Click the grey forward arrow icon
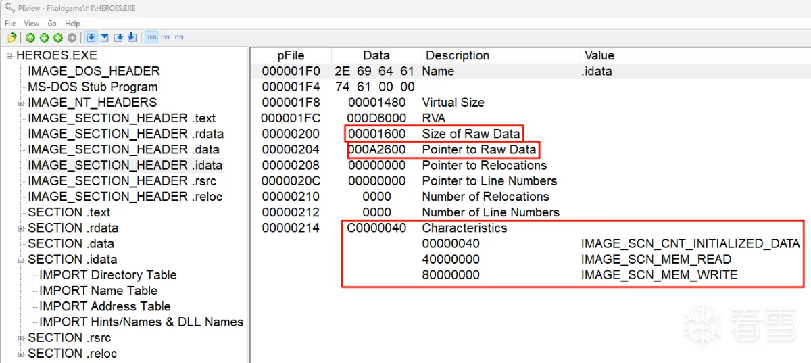Screen dimensions: 811x363 (72, 37)
